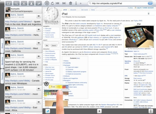
Task: Open the arrow button on the moon tonight tweet
Action: [x=39, y=89]
